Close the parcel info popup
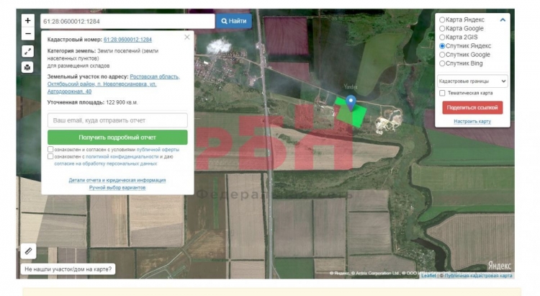 tap(187, 37)
